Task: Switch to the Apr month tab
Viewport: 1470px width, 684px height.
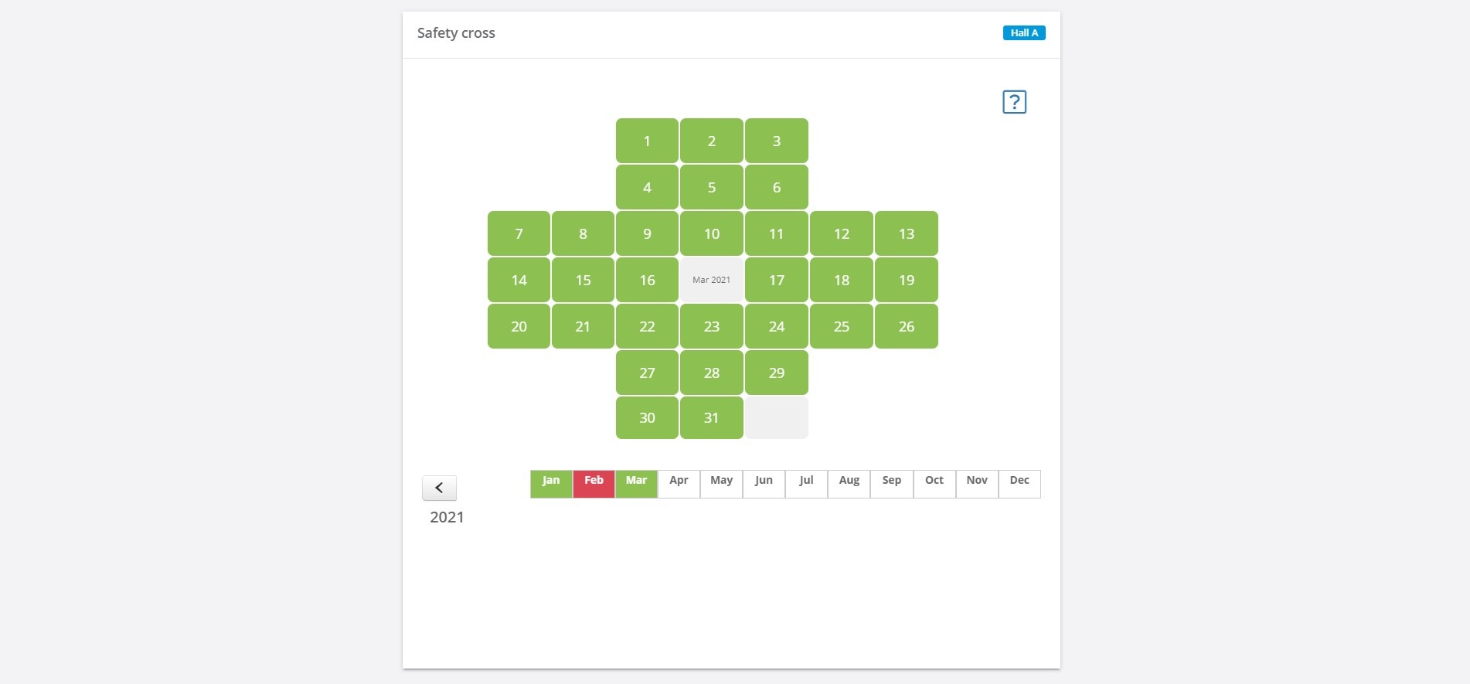Action: coord(678,480)
